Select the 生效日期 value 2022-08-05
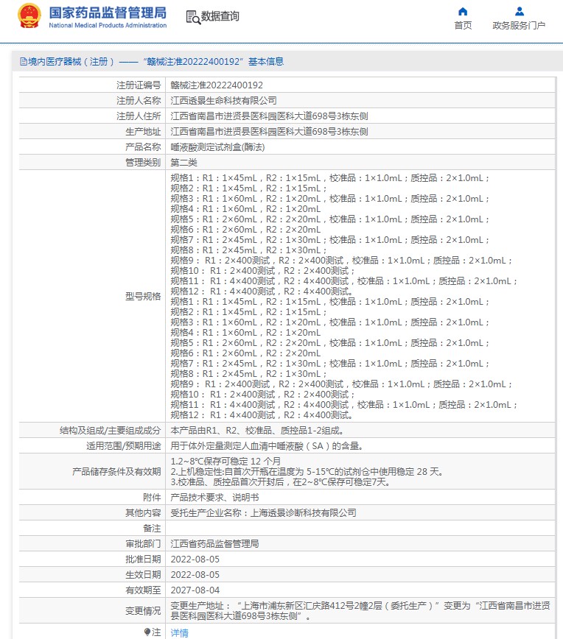Image resolution: width=563 pixels, height=639 pixels. 195,575
